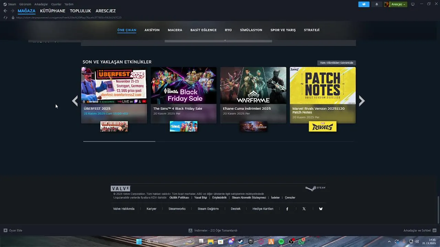Open the Gizlilik Politikası link
The width and height of the screenshot is (440, 247).
pos(179,198)
